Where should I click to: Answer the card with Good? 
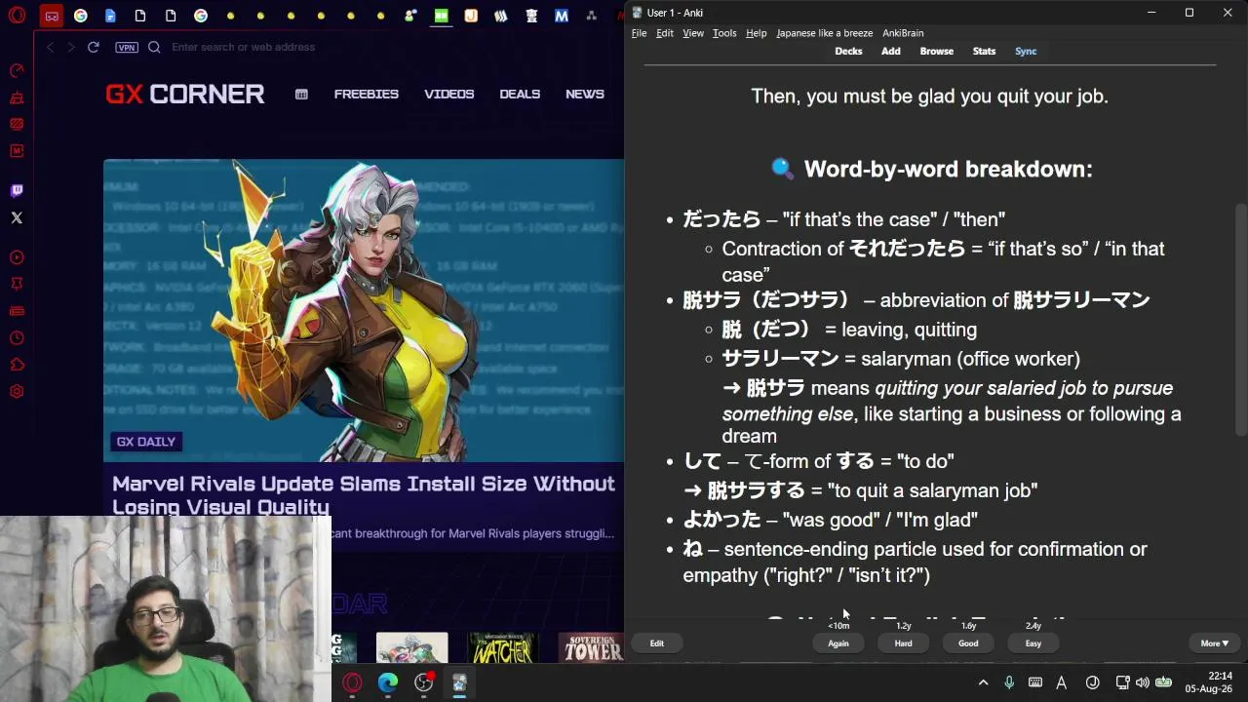968,643
